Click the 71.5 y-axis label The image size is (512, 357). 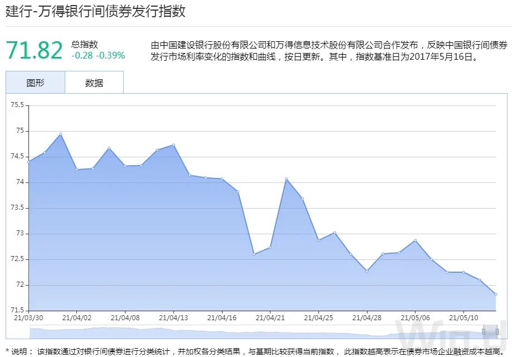click(17, 310)
